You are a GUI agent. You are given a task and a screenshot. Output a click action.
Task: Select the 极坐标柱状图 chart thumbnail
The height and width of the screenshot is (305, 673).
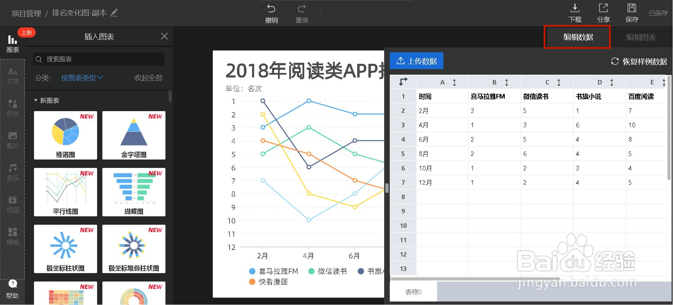(66, 249)
